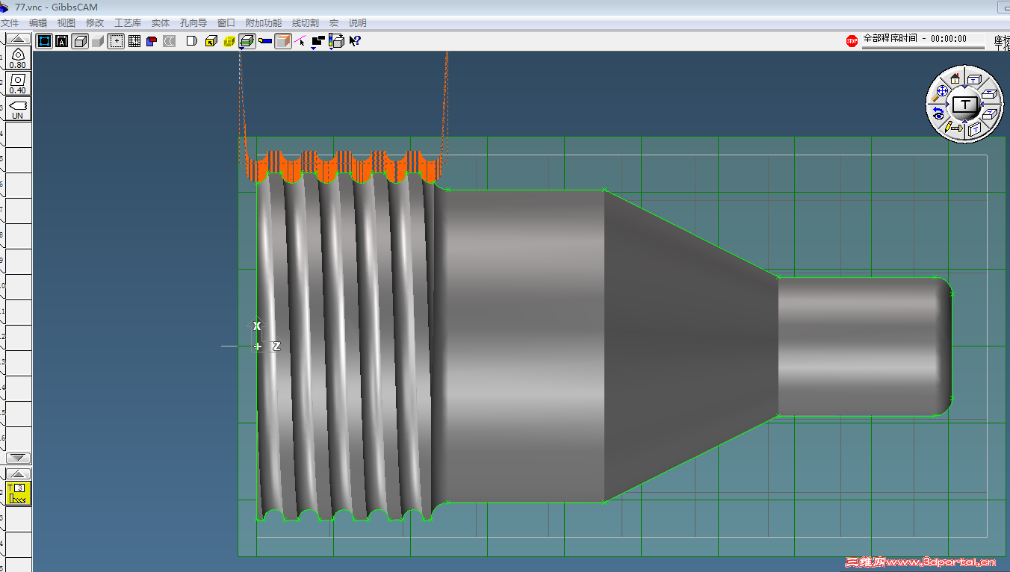Click the grey shaded solid cube icon
This screenshot has height=572, width=1010.
(98, 41)
